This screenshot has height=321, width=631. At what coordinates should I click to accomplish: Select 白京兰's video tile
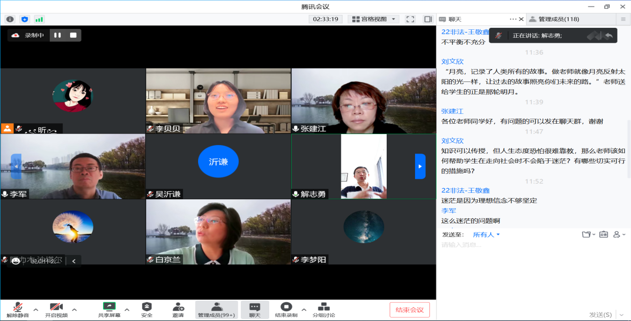click(x=218, y=232)
